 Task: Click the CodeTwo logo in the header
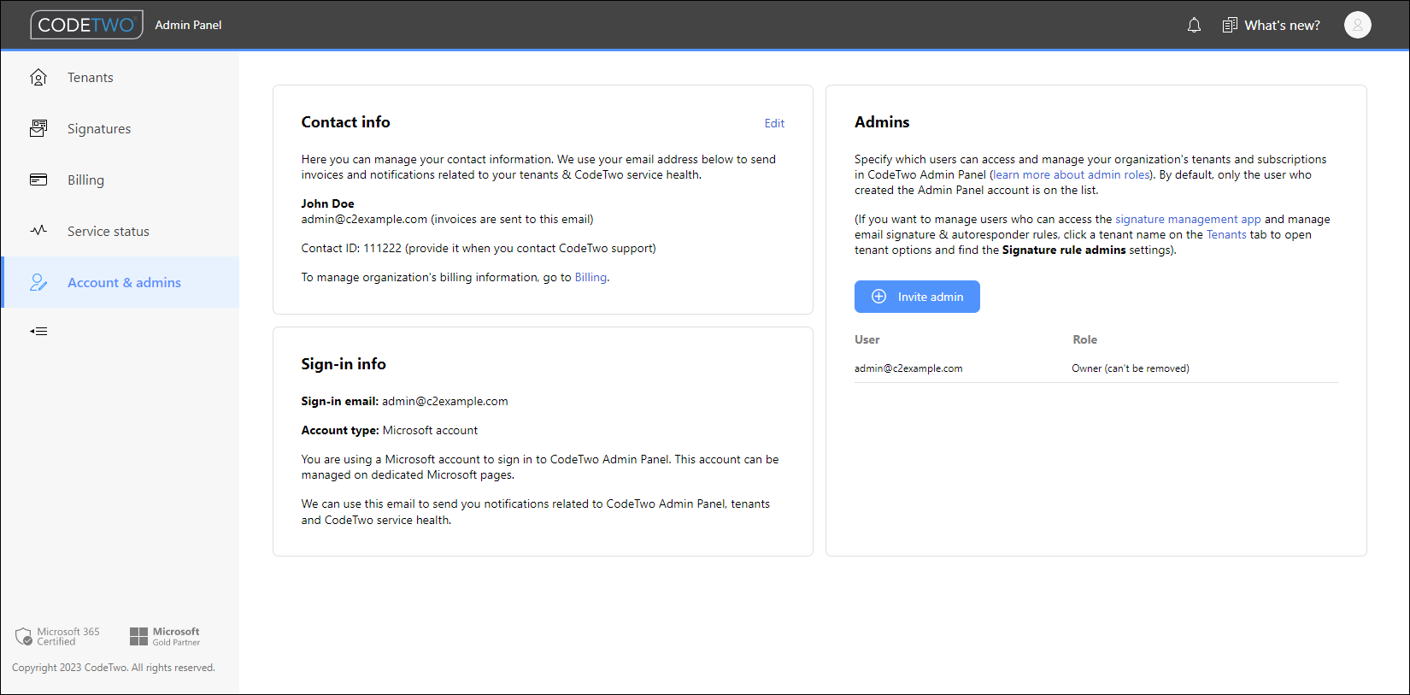pyautogui.click(x=86, y=25)
